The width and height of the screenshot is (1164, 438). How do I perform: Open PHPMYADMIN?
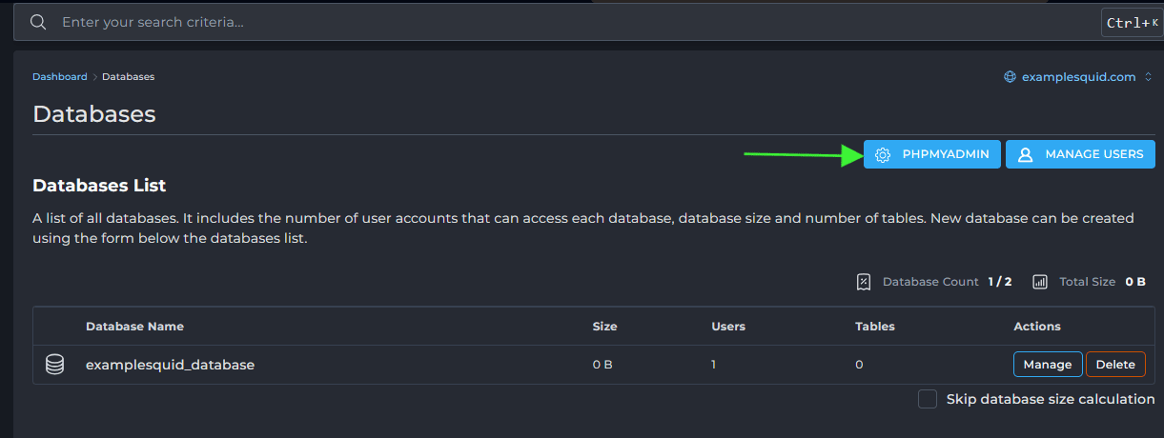pos(931,154)
